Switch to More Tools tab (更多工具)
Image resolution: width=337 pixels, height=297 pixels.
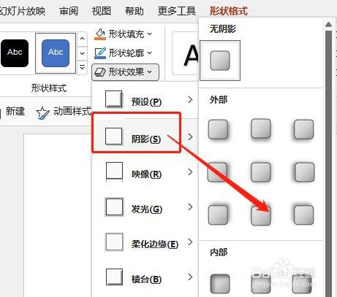coord(177,11)
